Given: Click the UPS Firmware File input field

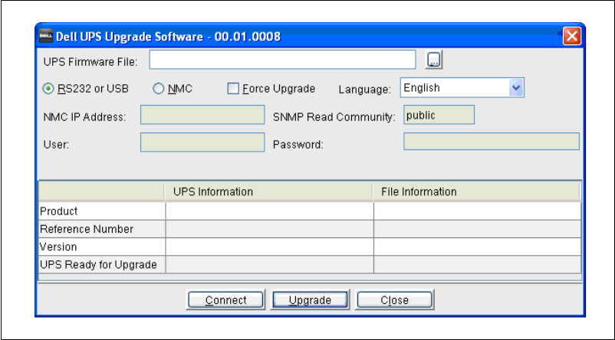Looking at the screenshot, I should 282,60.
